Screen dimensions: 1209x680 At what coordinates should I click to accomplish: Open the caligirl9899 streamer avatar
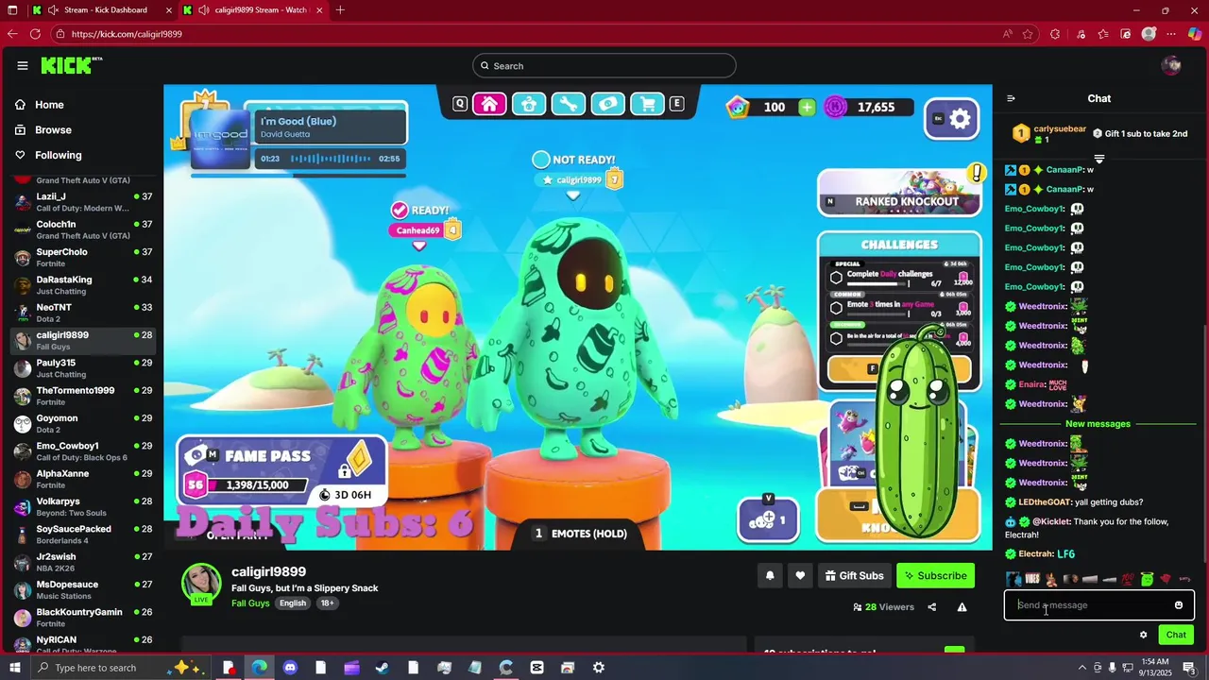pyautogui.click(x=201, y=584)
